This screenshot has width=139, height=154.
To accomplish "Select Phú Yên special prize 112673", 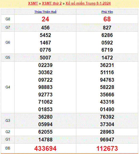I will tap(107, 148).
